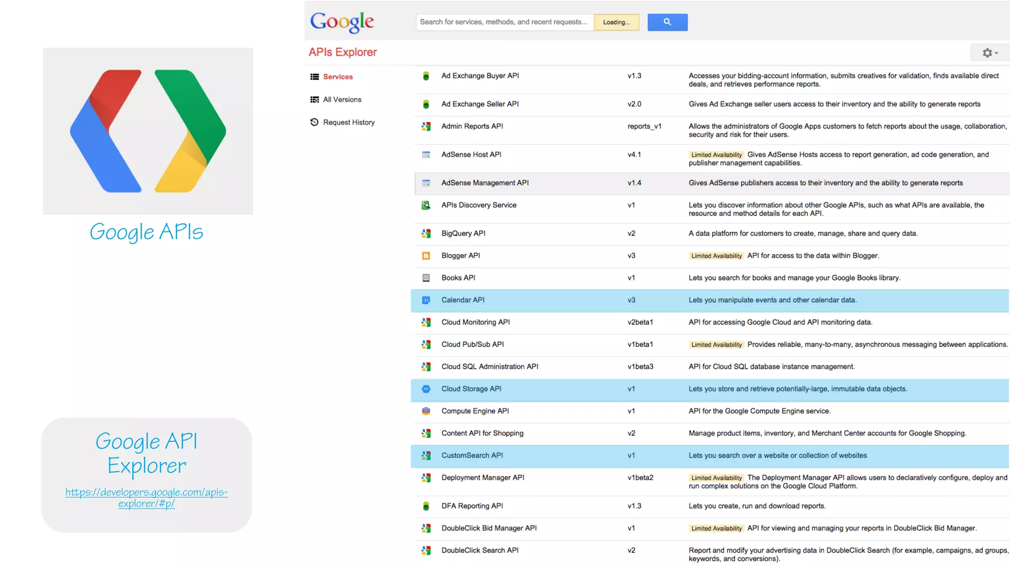
Task: Open the AdSense Host API
Action: click(x=471, y=155)
